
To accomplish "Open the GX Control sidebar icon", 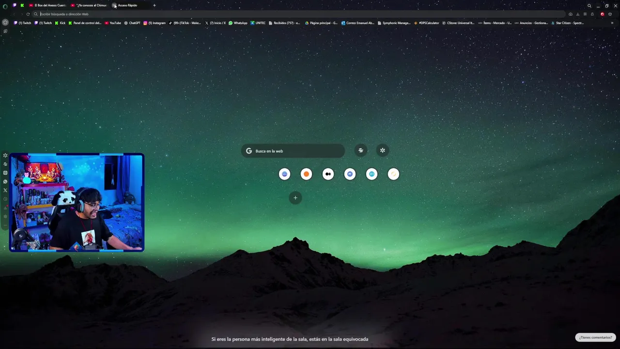I will point(5,164).
